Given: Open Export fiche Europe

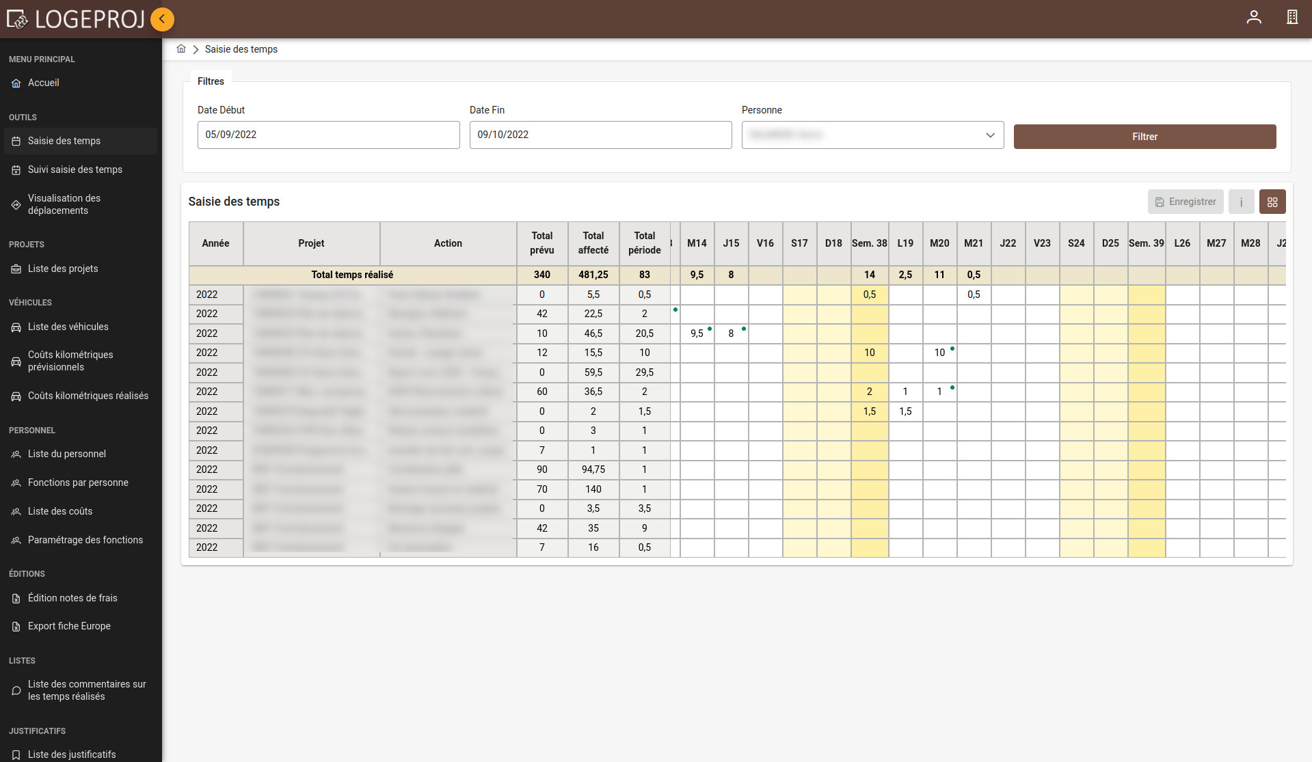Looking at the screenshot, I should pyautogui.click(x=69, y=626).
